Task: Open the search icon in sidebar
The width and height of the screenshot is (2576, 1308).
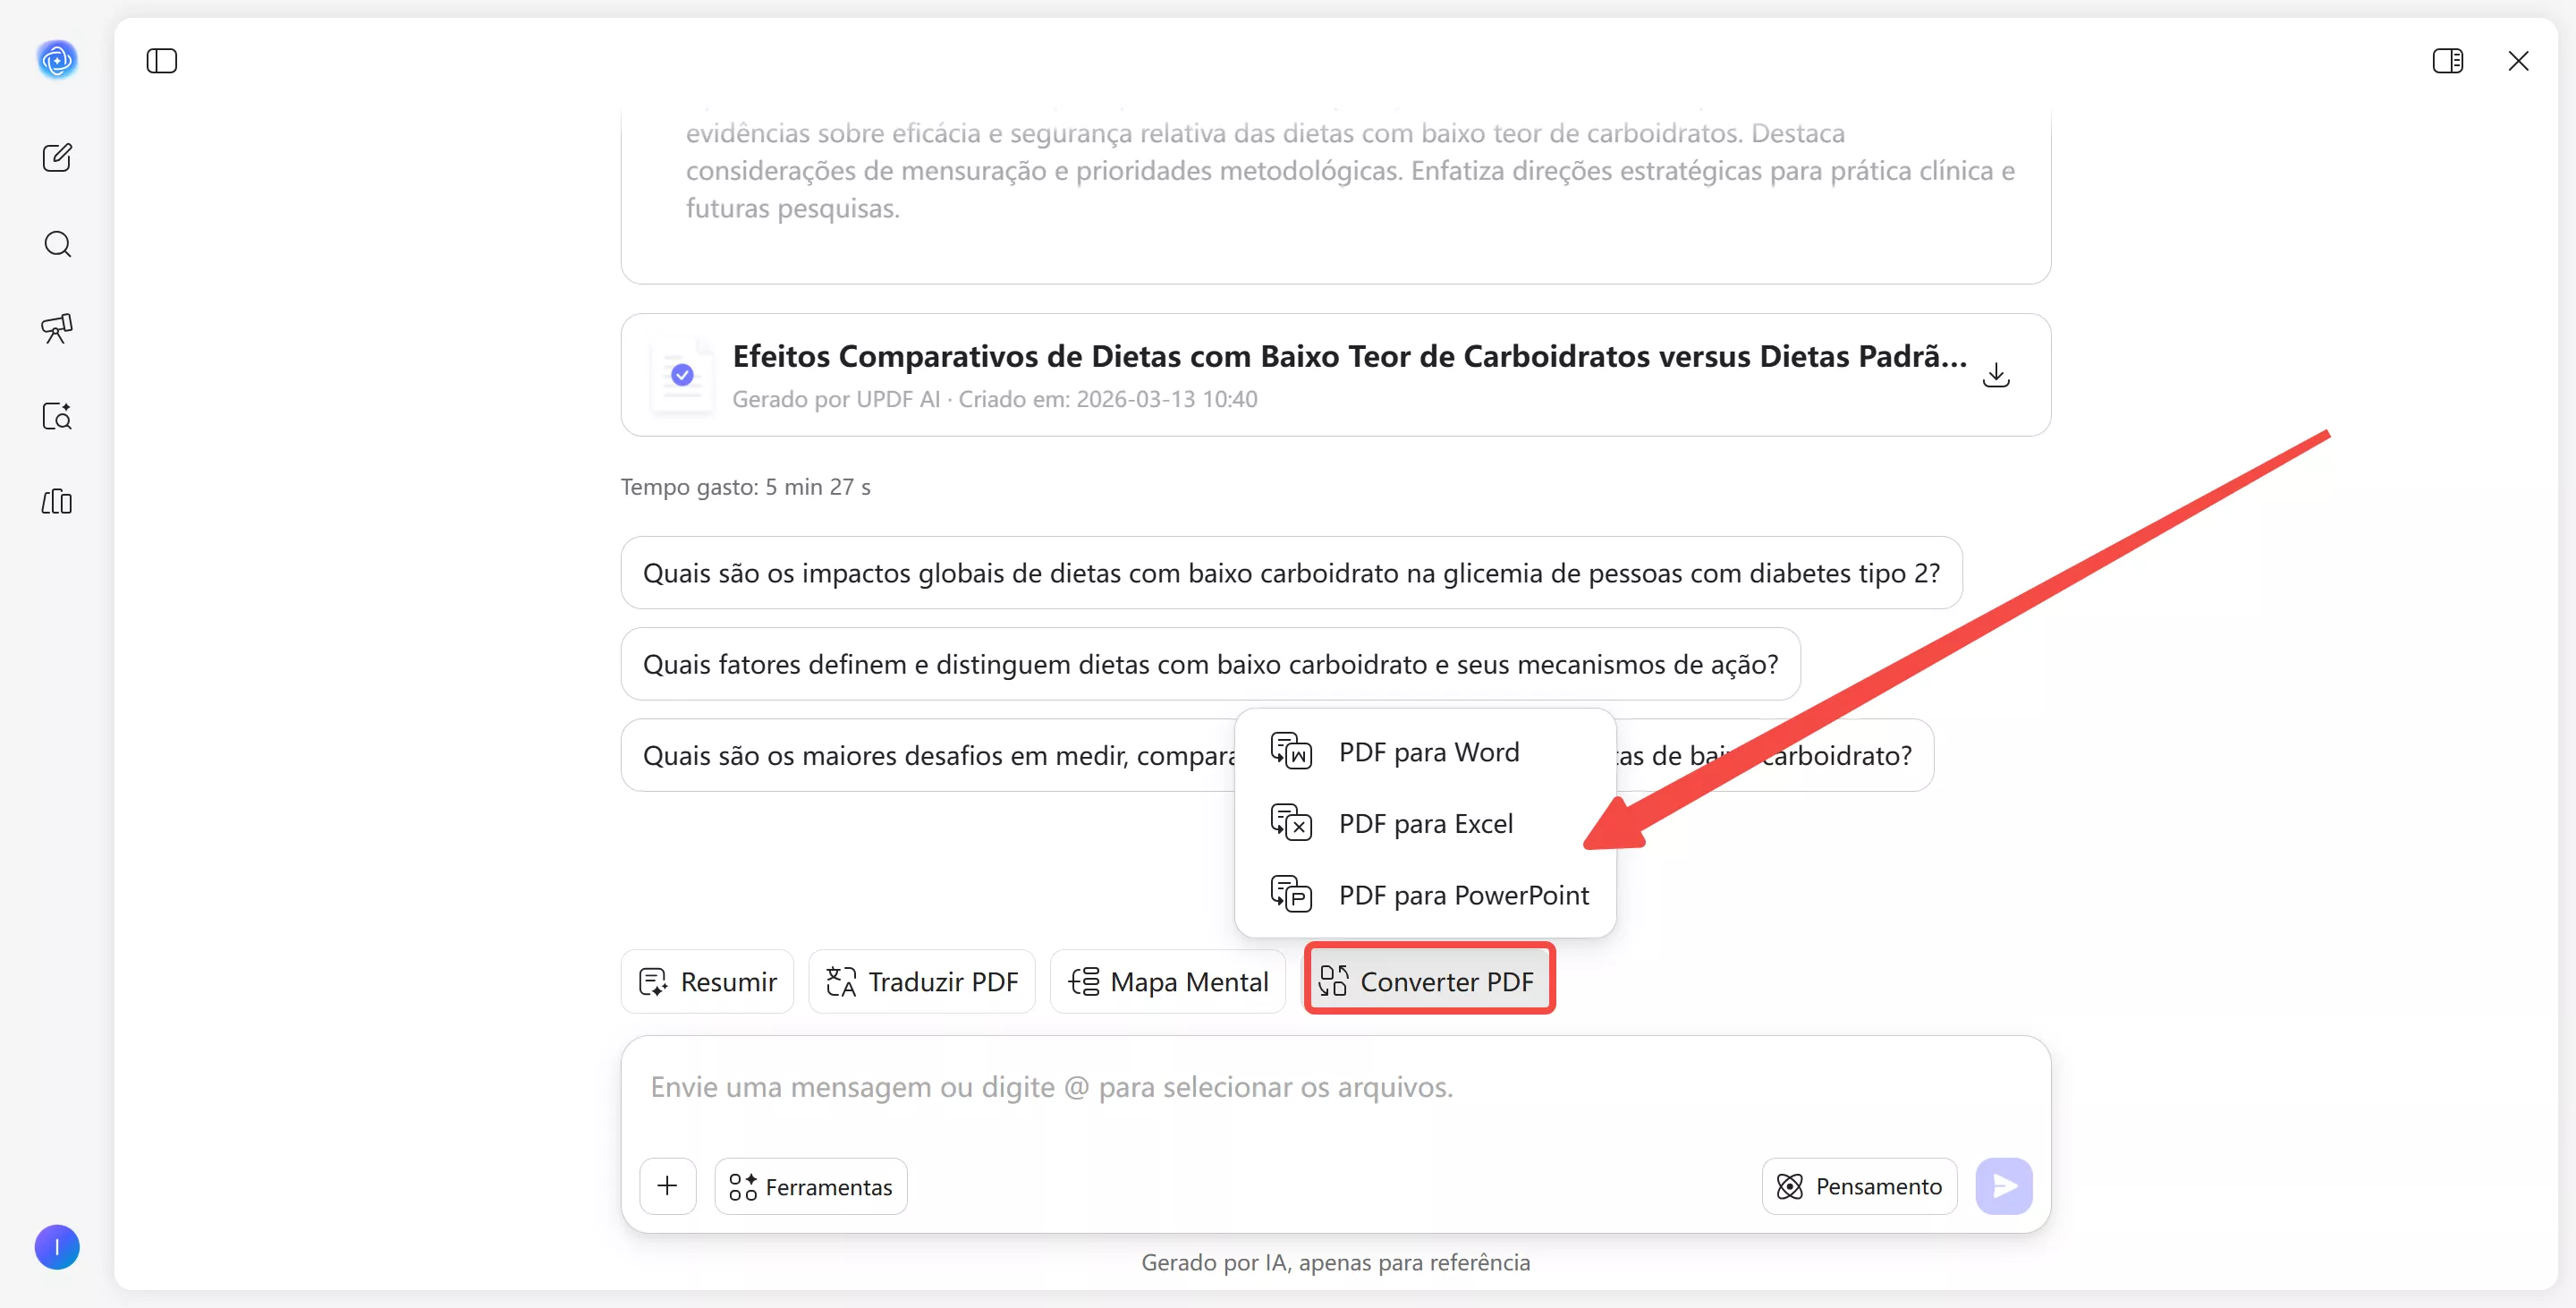Action: (57, 244)
